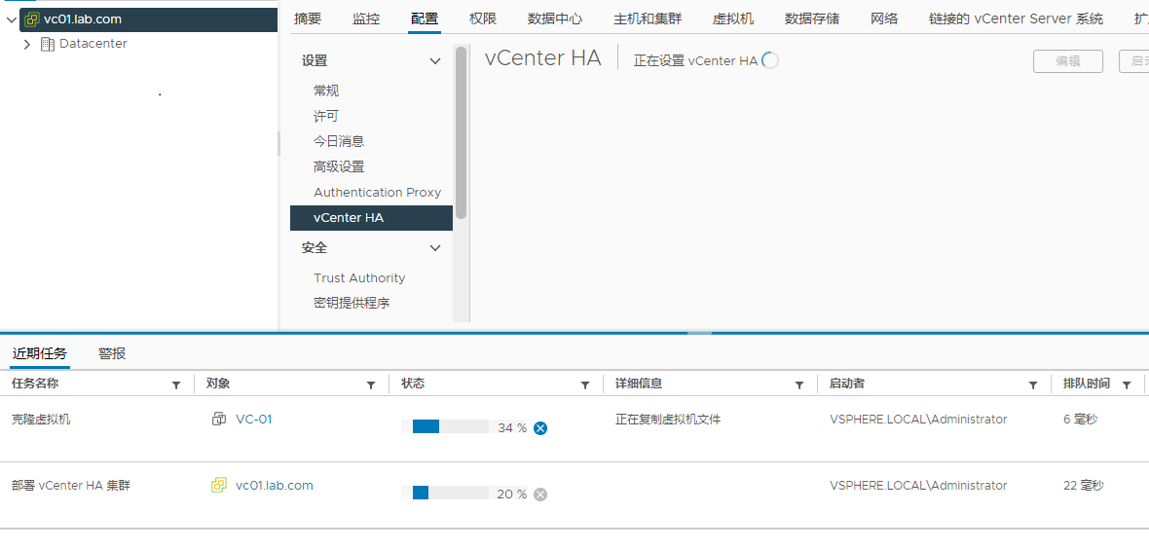Click 正在复制虚拟机文件 detail text
The width and height of the screenshot is (1149, 550).
pyautogui.click(x=668, y=420)
